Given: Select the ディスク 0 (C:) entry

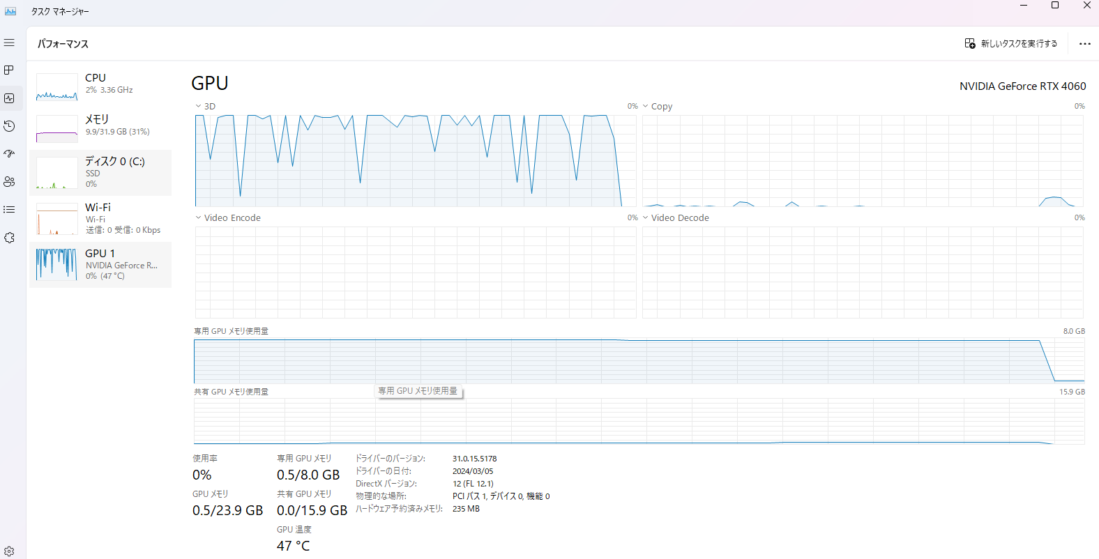Looking at the screenshot, I should tap(100, 173).
